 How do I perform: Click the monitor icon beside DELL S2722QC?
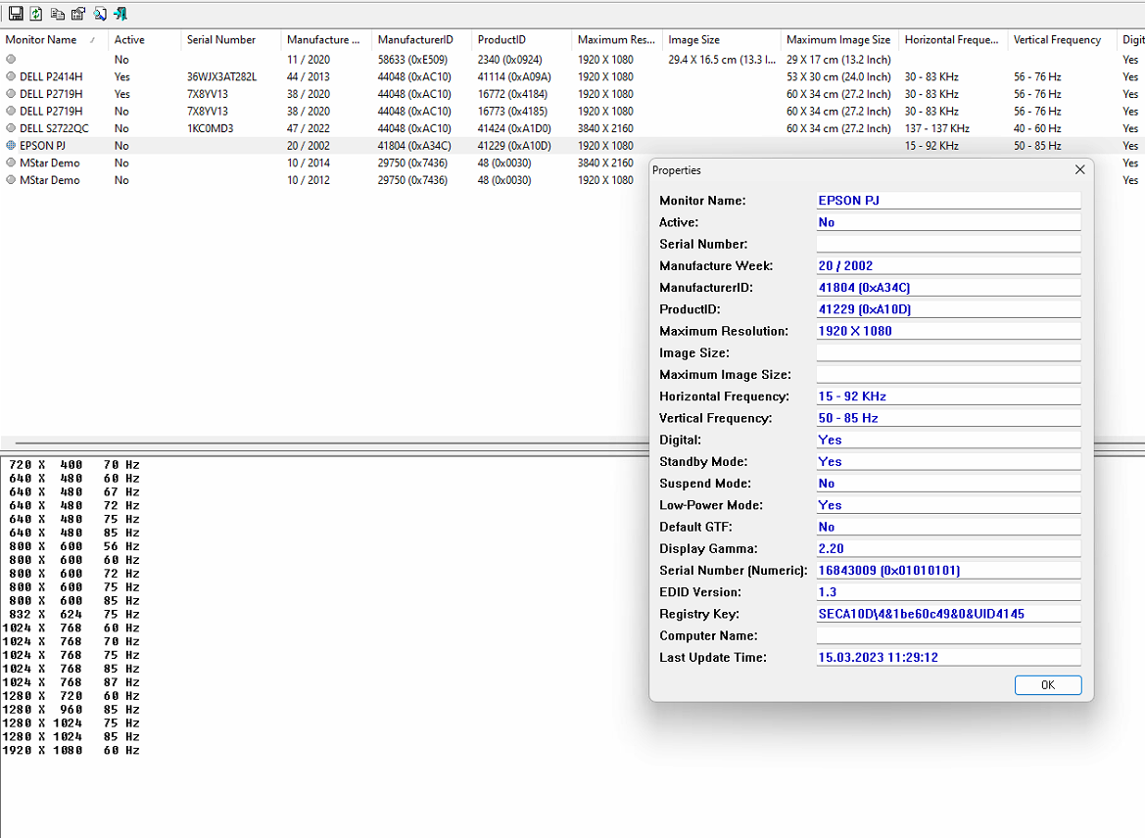click(x=11, y=127)
